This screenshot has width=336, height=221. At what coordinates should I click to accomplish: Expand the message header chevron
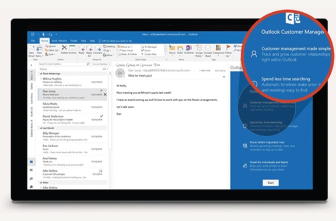pyautogui.click(x=224, y=77)
